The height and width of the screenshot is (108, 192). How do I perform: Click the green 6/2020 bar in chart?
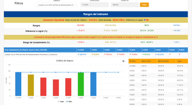point(81,84)
